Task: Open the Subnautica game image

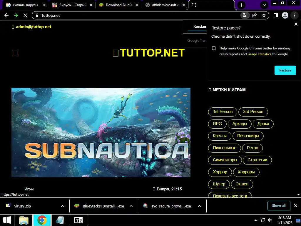Action: [101, 132]
